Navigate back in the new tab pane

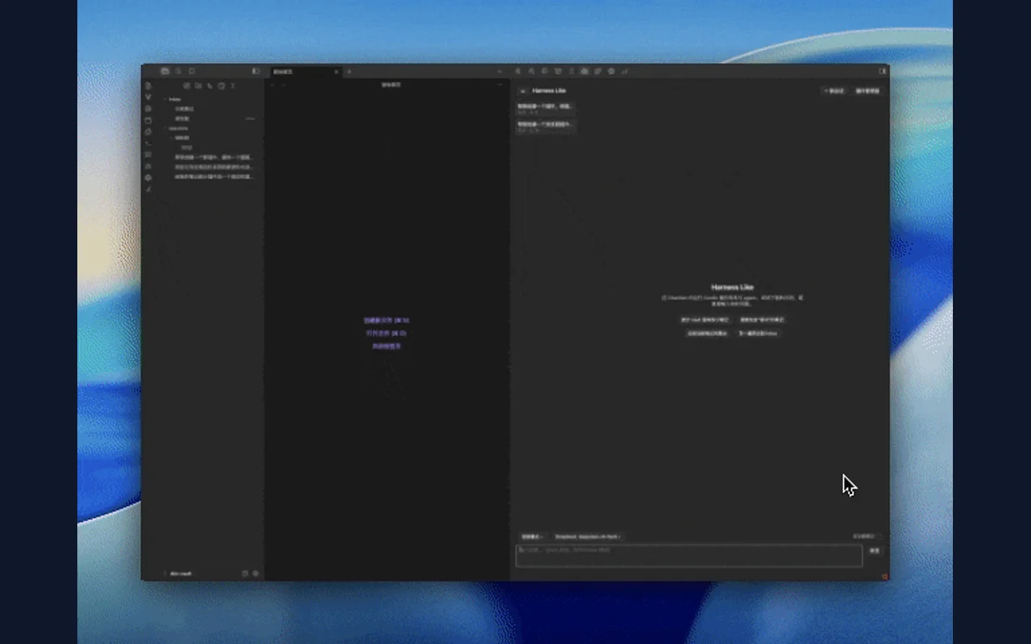point(272,85)
